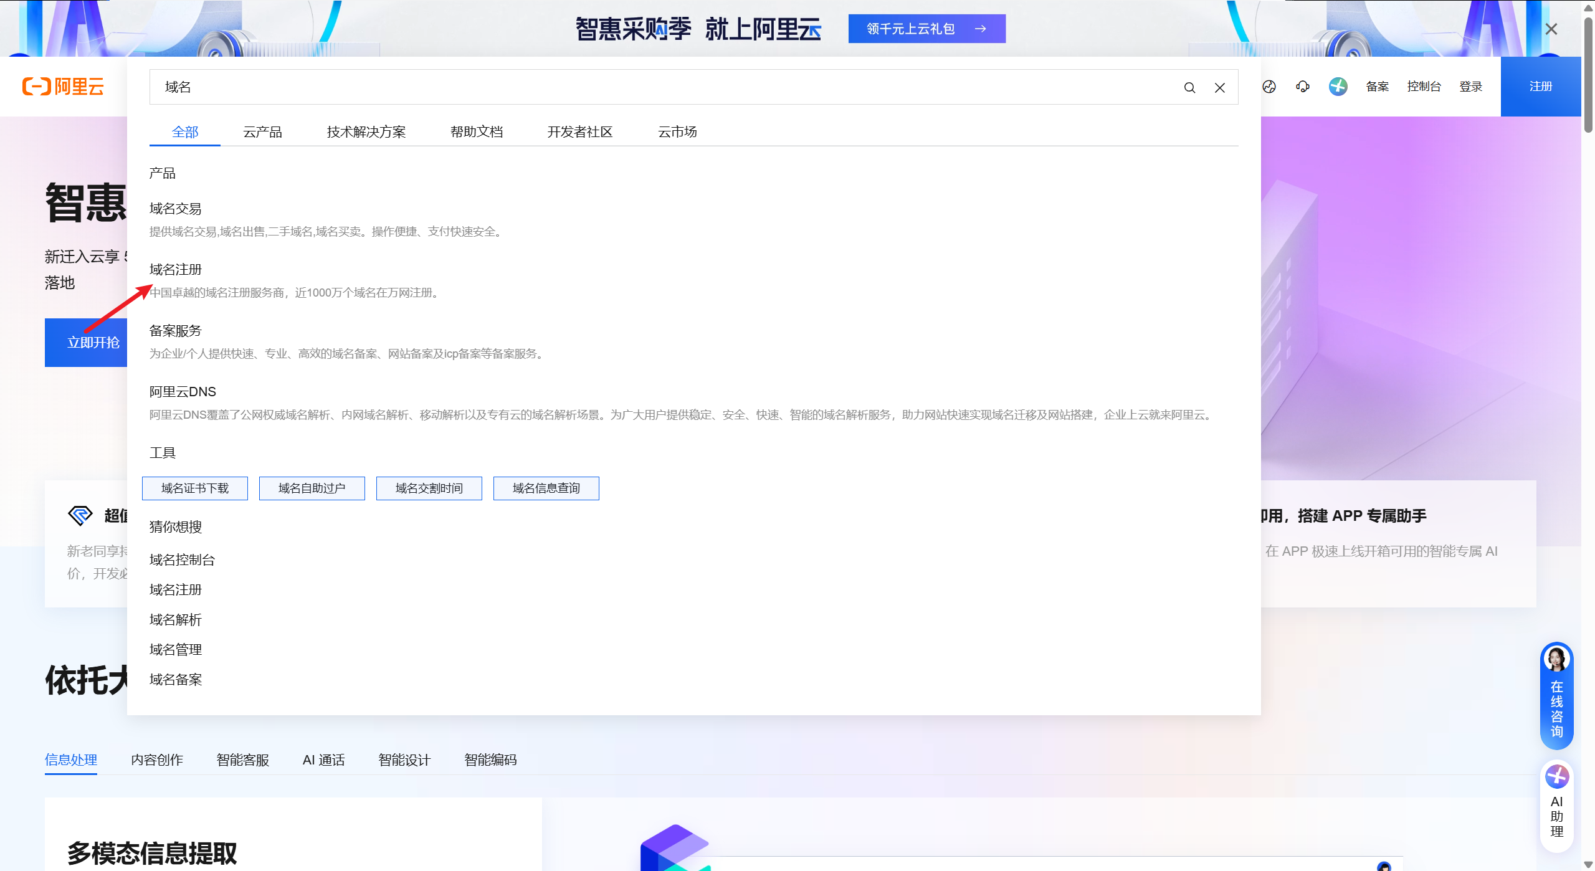Viewport: 1595px width, 871px height.
Task: Click the 域名信息查询 tool button
Action: tap(546, 488)
